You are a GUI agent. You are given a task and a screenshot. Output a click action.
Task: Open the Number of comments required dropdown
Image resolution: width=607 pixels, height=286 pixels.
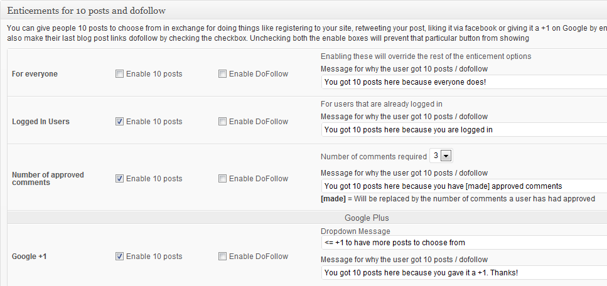(441, 156)
